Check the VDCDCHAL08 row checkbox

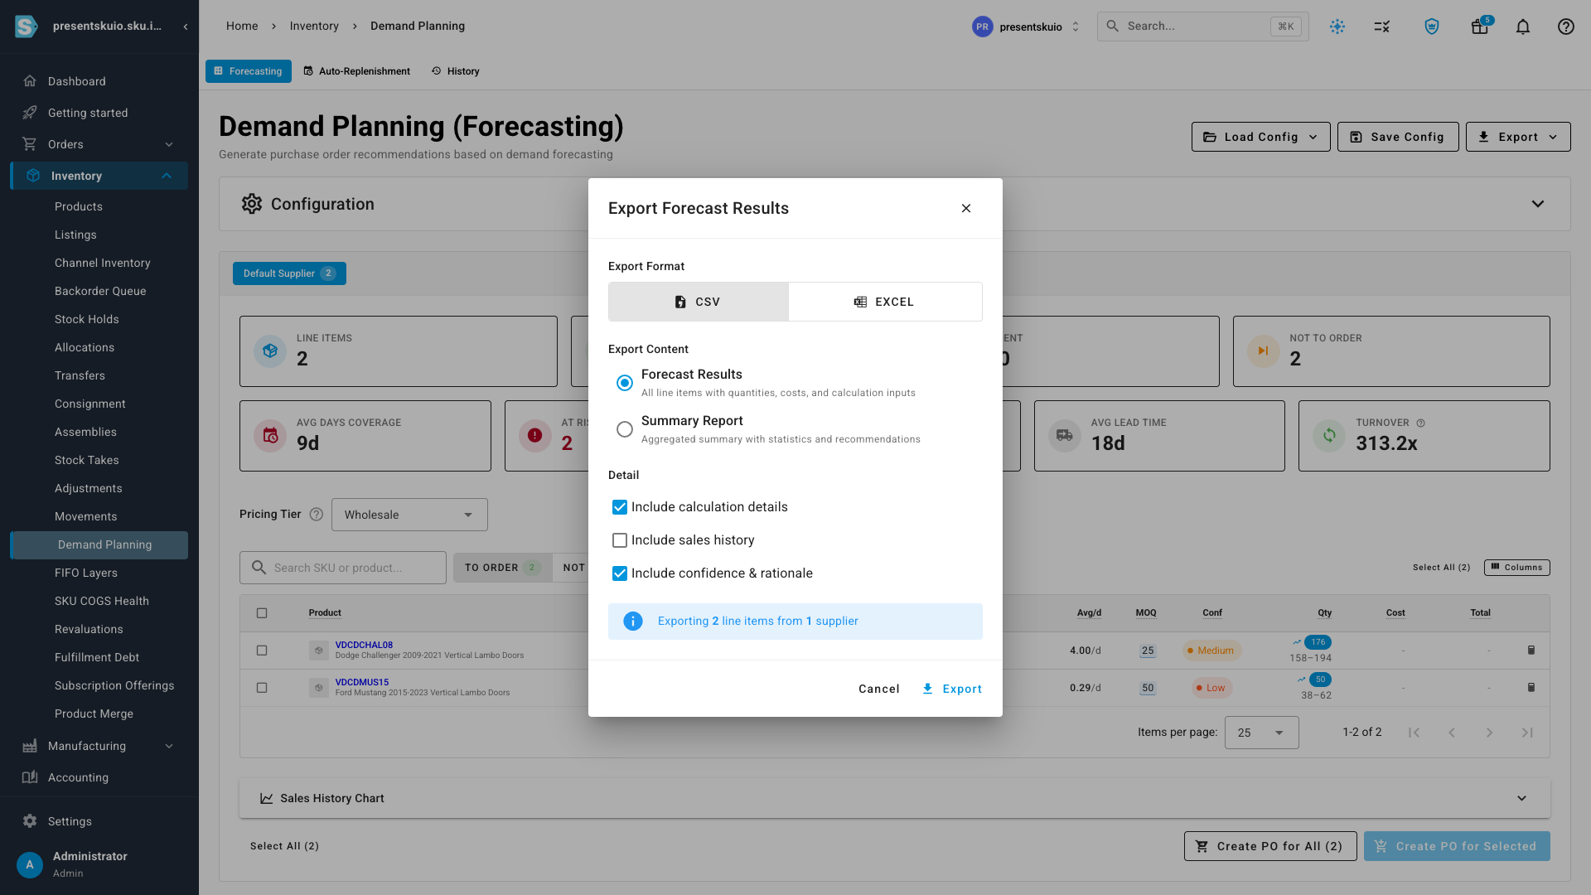pyautogui.click(x=262, y=651)
